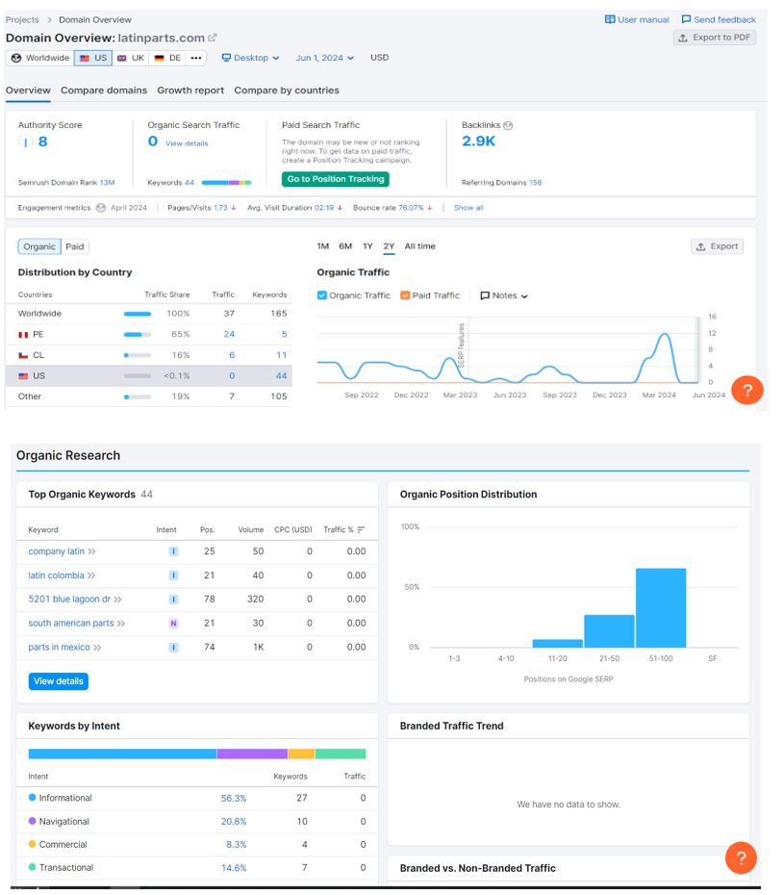Toggle the Paid Traffic checkbox
Viewport: 783px width, 895px height.
coord(405,295)
